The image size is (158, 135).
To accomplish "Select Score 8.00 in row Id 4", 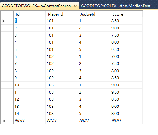I will [x=126, y=42].
